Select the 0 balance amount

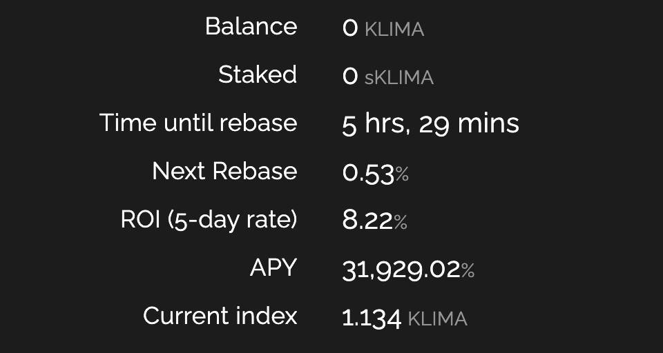coord(350,29)
